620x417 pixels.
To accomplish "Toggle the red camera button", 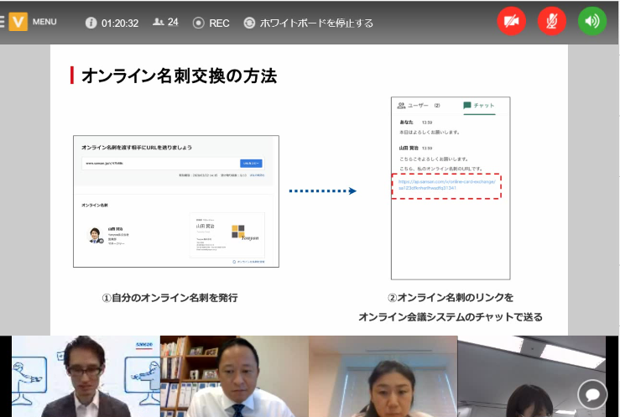I will click(x=511, y=22).
